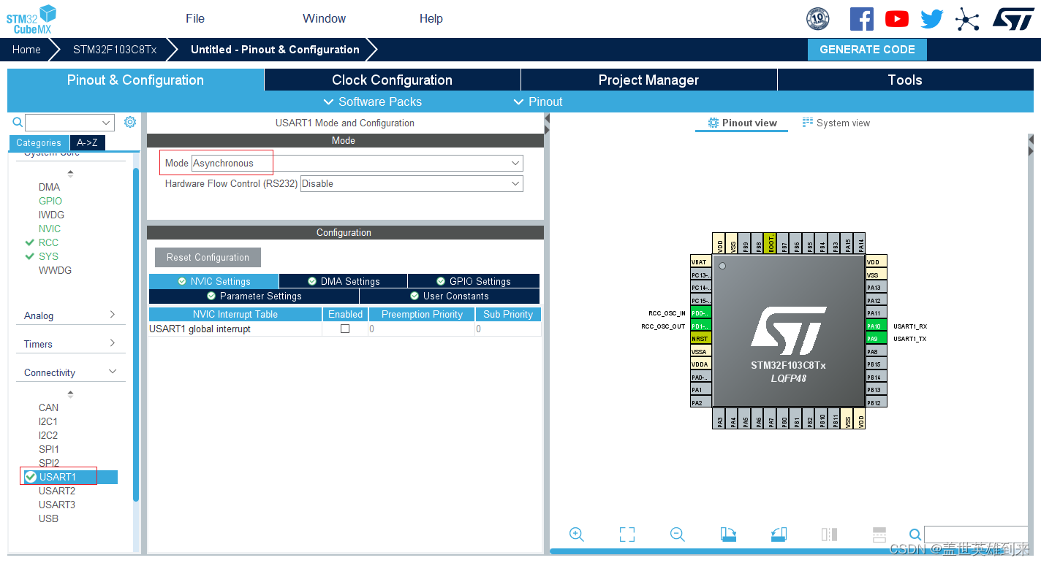The width and height of the screenshot is (1041, 563).
Task: Zoom in on the pinout view
Action: [576, 535]
